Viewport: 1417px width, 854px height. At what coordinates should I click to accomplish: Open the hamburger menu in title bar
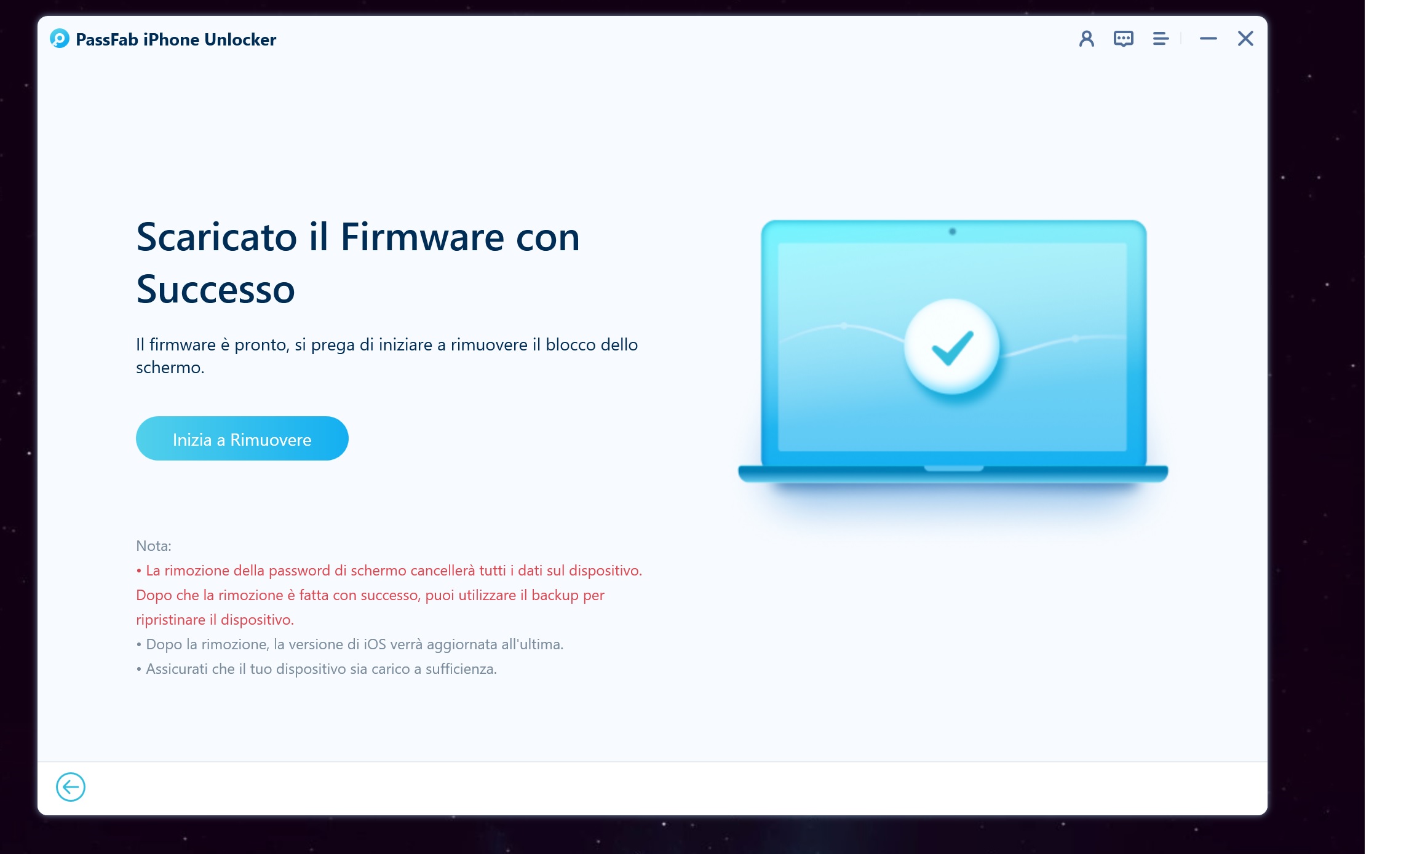point(1160,39)
